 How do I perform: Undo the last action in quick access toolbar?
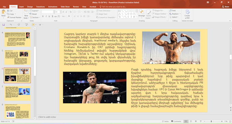point(11,25)
